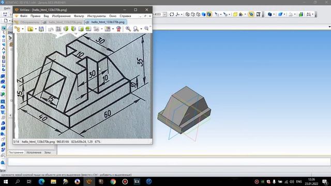
Task: Switch to the Исполнения tab in the tree panel
Action: (34, 152)
